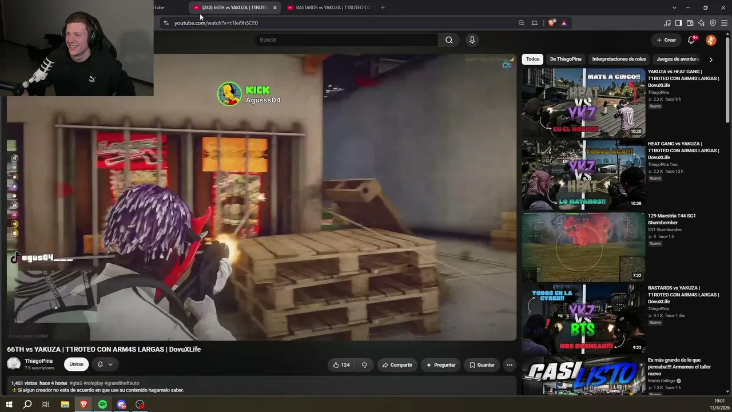Click the browser address bar URL

tap(216, 23)
